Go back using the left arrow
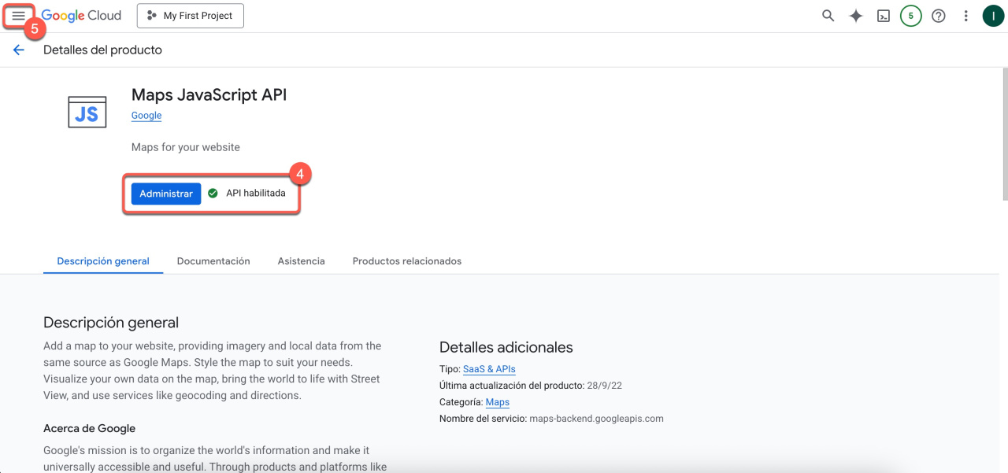1008x473 pixels. pos(19,50)
